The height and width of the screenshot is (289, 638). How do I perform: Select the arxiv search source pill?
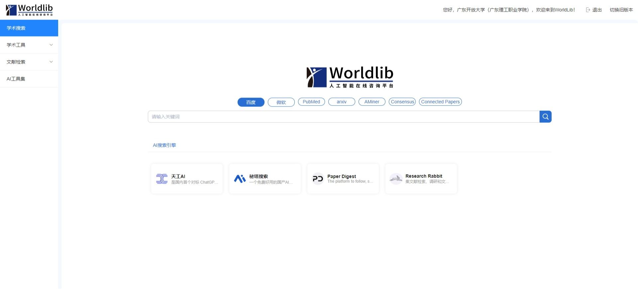pos(342,102)
